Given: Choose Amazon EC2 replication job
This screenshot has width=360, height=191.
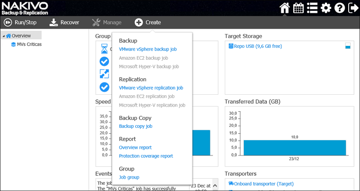Looking at the screenshot, I should click(x=147, y=96).
